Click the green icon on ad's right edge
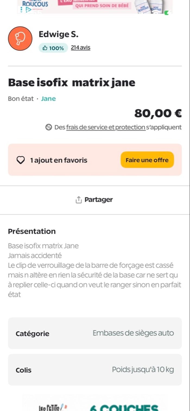Viewport: 190px width, 411px height. pos(166,13)
